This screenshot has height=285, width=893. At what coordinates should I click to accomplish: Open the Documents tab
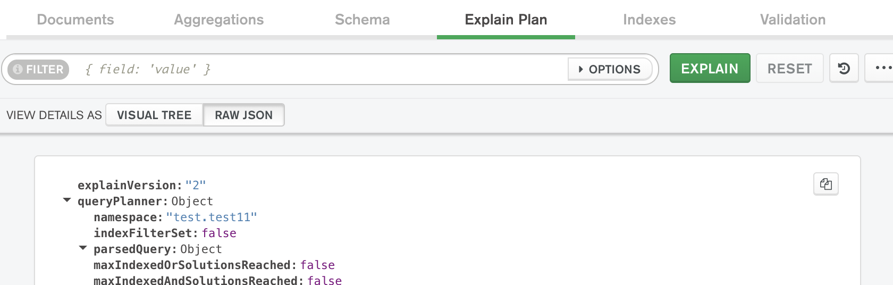[x=75, y=20]
